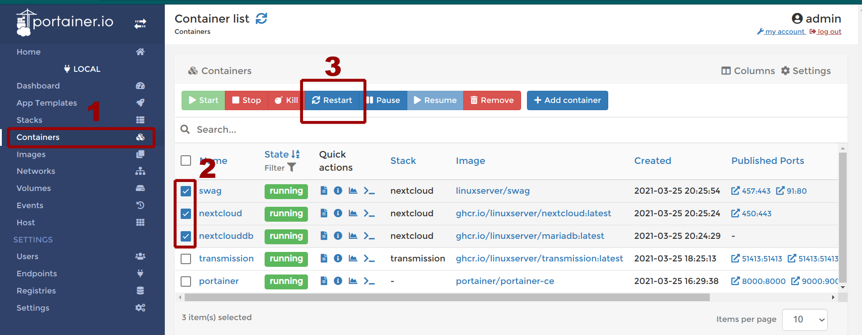The height and width of the screenshot is (335, 862).
Task: Click the Remove button
Action: [492, 100]
